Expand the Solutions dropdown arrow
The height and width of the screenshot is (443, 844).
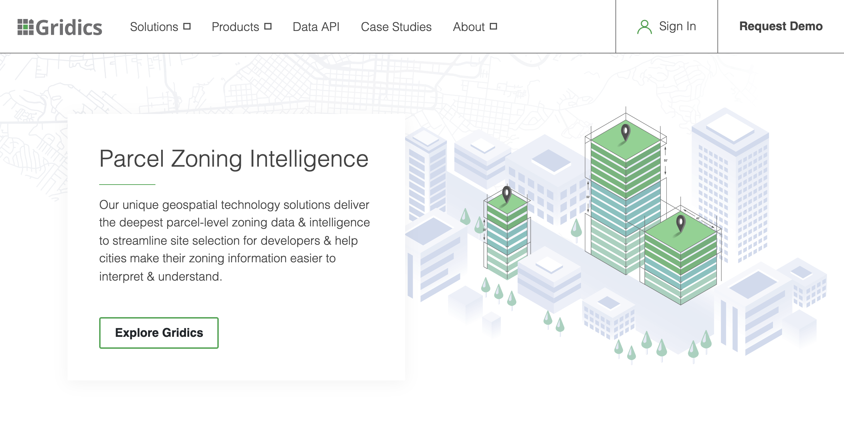coord(187,26)
